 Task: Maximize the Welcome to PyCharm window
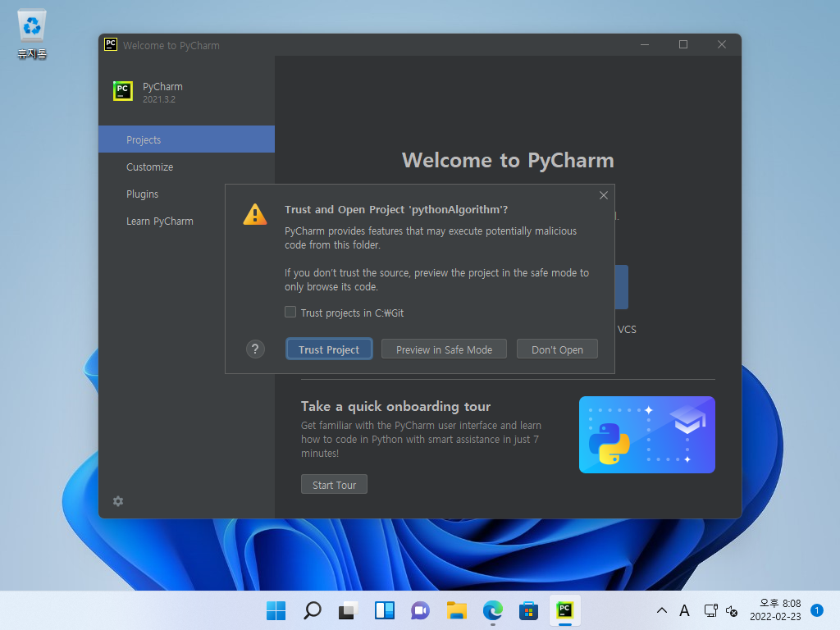click(x=683, y=44)
